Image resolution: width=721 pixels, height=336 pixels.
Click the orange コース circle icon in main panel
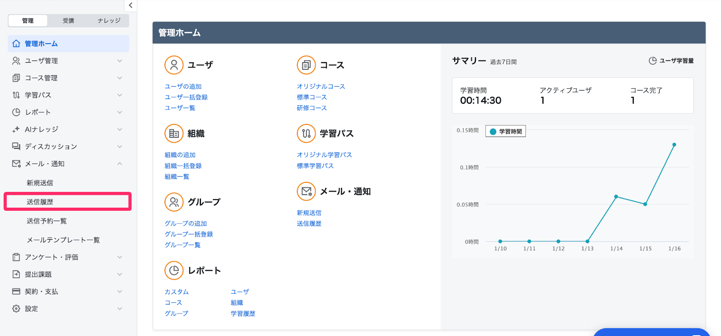click(306, 65)
